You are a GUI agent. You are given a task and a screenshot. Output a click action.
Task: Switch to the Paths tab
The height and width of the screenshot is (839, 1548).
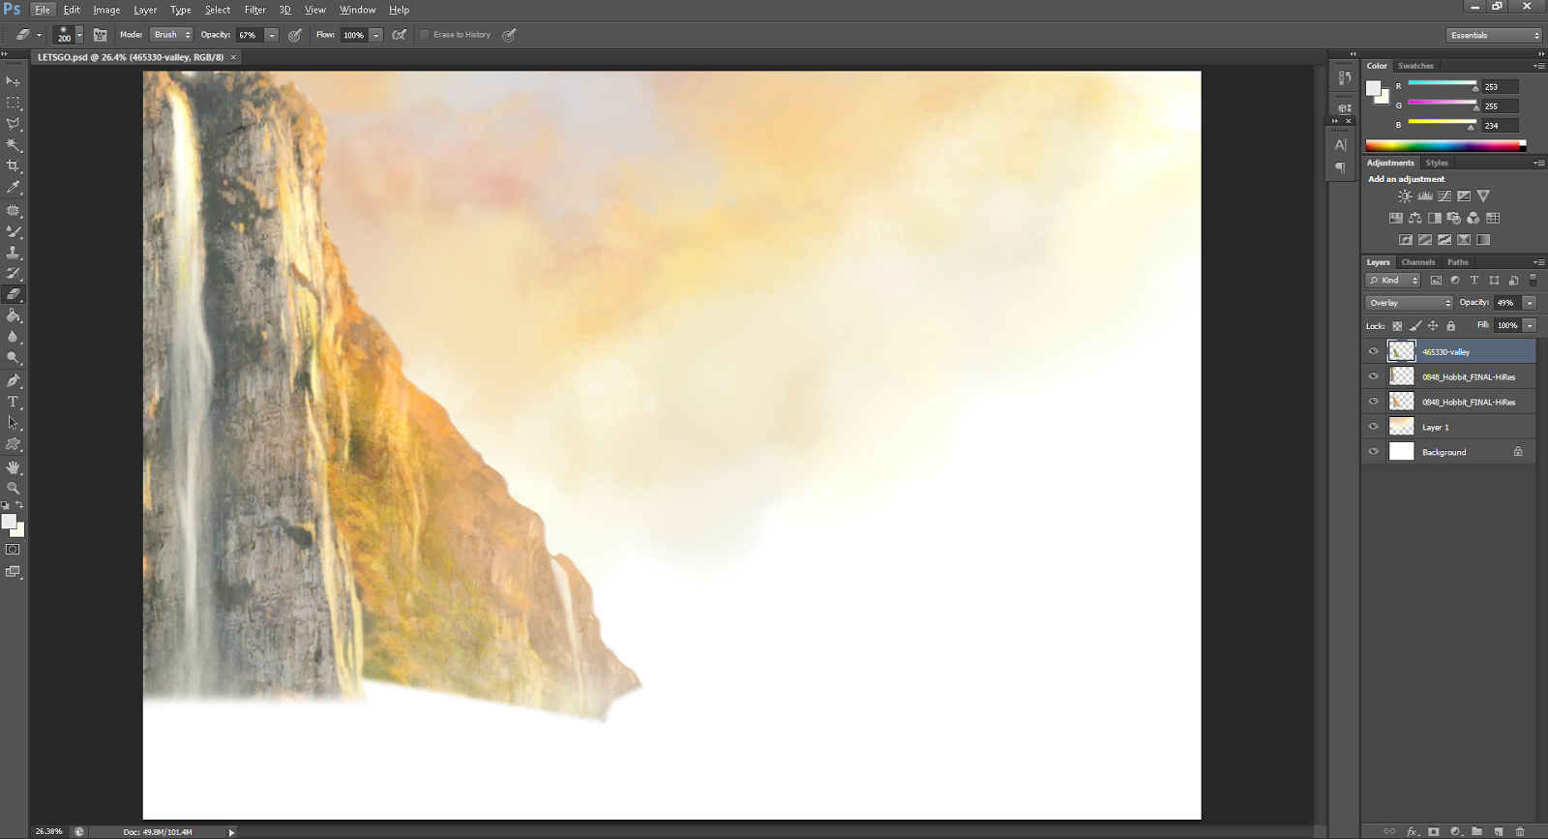pyautogui.click(x=1458, y=262)
